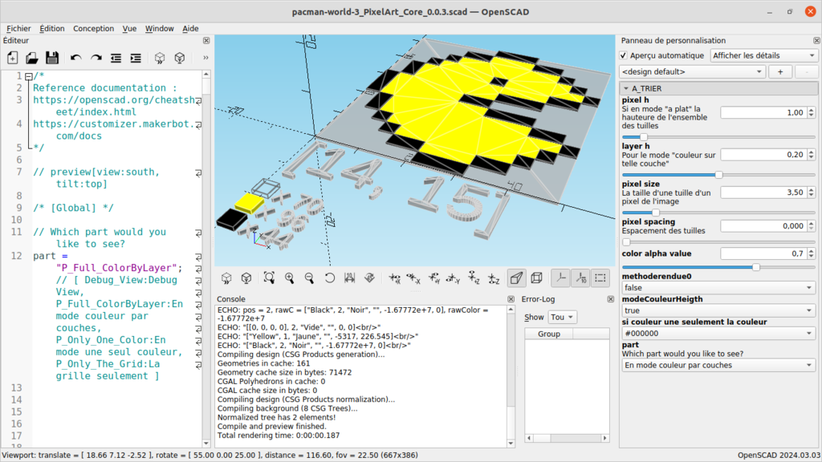This screenshot has height=462, width=822.
Task: Indent the selected code lines
Action: [136, 58]
